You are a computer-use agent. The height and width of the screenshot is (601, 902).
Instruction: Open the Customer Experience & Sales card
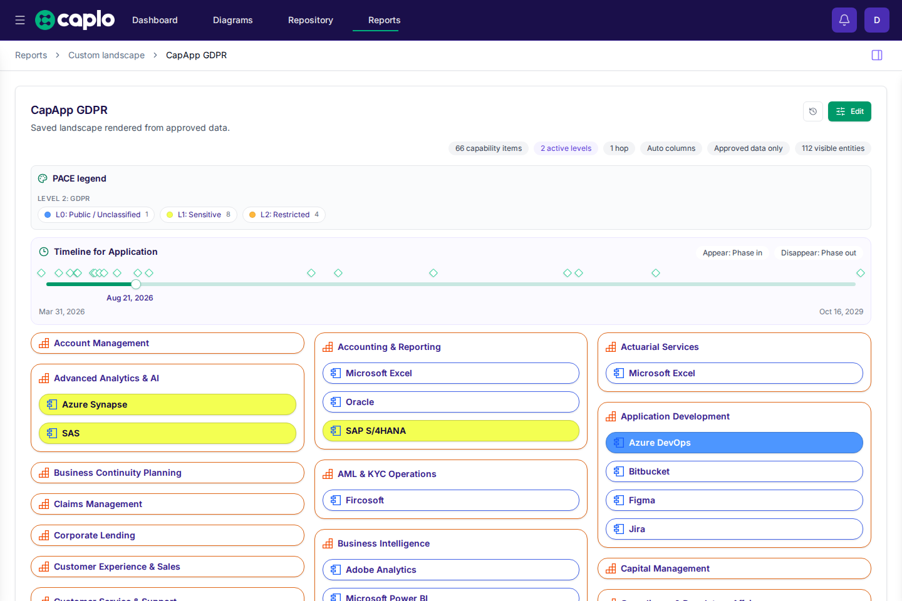click(x=167, y=567)
